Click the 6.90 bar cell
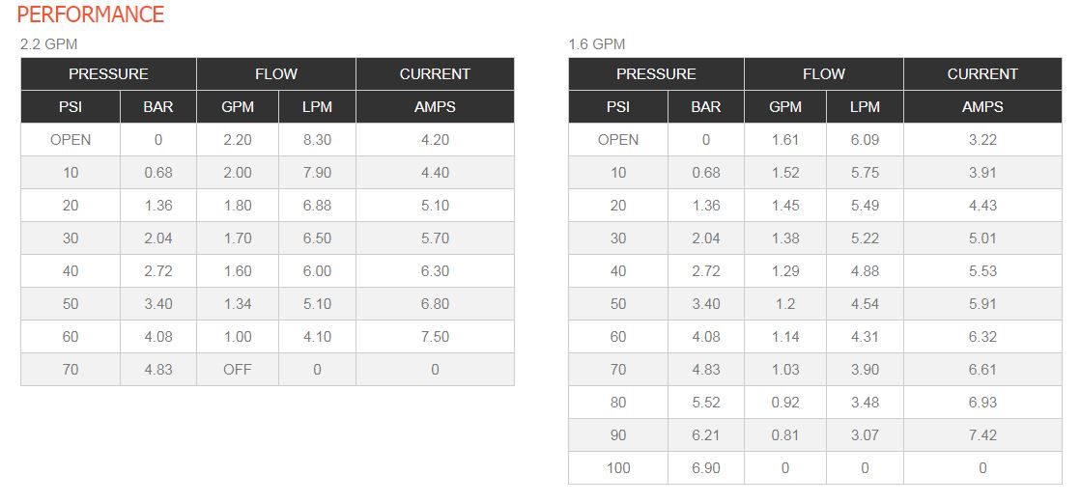This screenshot has width=1081, height=503. [x=706, y=468]
